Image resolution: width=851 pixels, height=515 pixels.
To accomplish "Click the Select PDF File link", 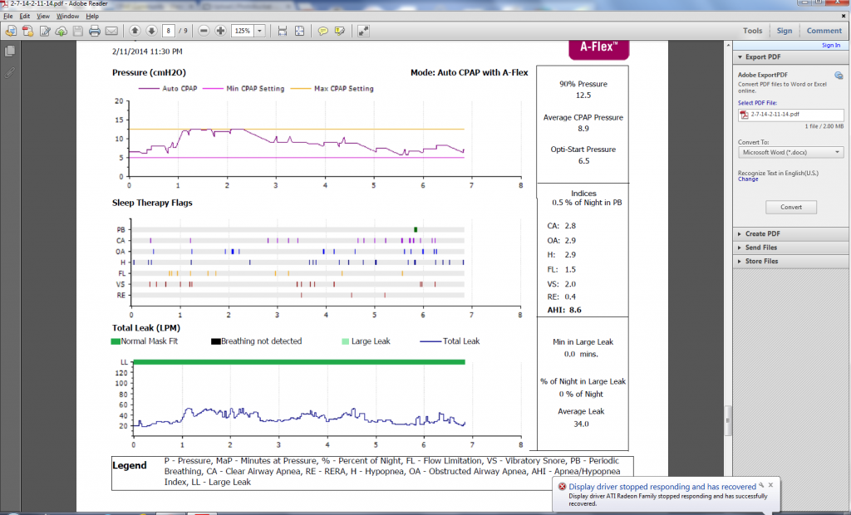I will pyautogui.click(x=757, y=103).
